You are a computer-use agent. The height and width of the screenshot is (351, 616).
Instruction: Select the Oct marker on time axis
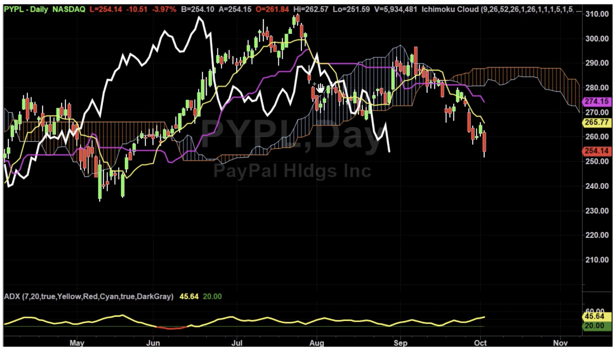click(x=481, y=343)
